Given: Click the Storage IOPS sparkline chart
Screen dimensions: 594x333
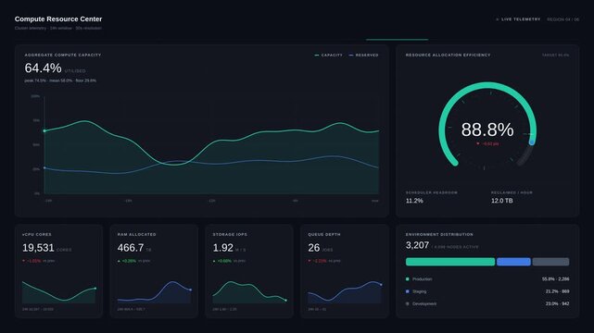Looking at the screenshot, I should [x=249, y=291].
